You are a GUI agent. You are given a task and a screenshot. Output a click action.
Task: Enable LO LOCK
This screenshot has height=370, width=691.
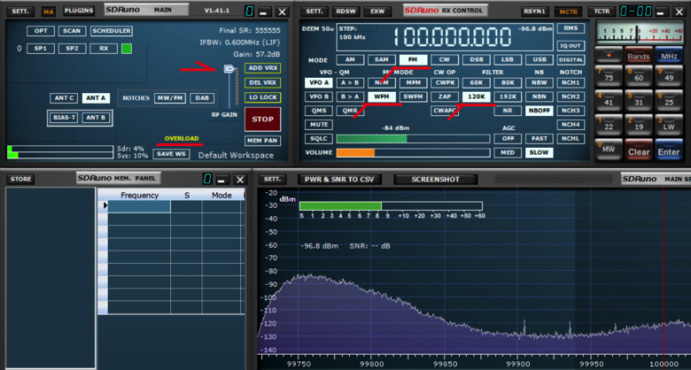[262, 97]
